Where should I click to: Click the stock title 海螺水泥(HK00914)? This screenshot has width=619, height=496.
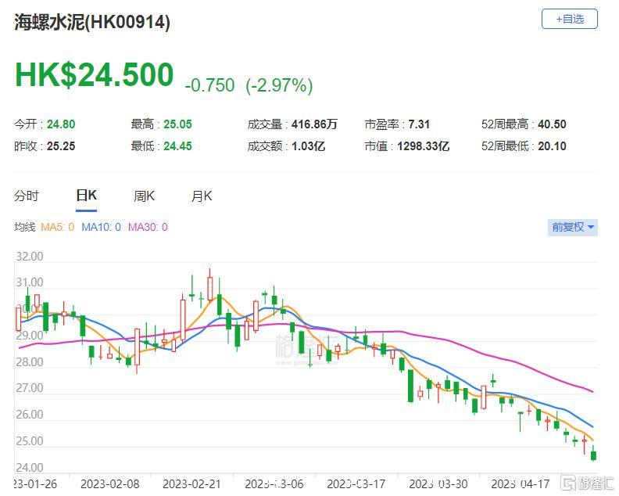point(92,21)
